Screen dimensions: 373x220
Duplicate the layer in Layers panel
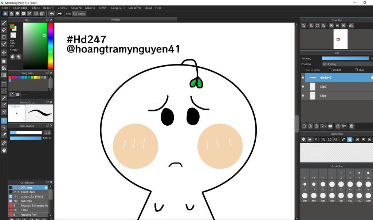(338, 126)
